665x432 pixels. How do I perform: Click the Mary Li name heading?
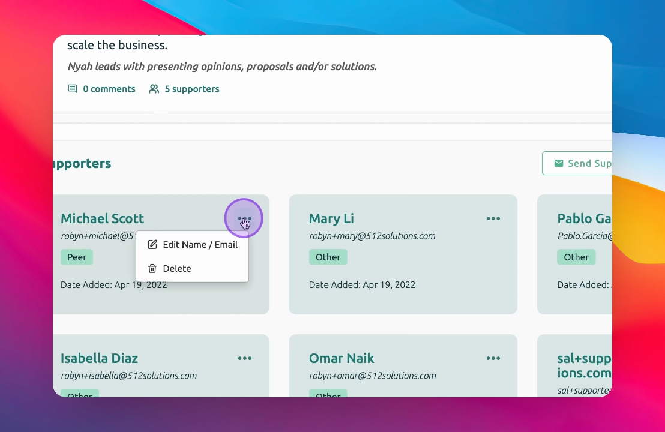[x=331, y=218]
